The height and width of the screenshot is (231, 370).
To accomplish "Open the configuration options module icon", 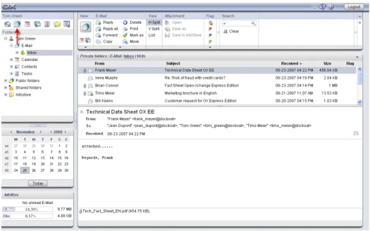I will click(67, 24).
